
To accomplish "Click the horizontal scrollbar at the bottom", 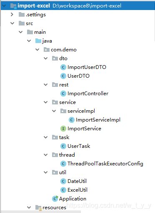I will pos(40,212).
